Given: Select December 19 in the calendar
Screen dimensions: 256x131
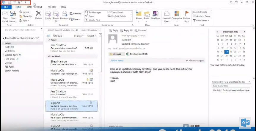Looking at the screenshot, I should 231,52.
